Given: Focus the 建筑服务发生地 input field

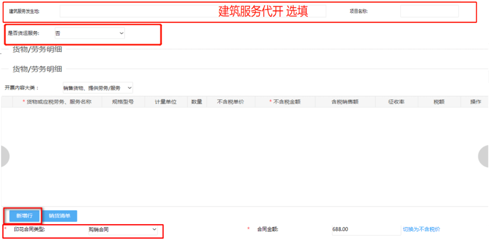Looking at the screenshot, I should pyautogui.click(x=193, y=11).
